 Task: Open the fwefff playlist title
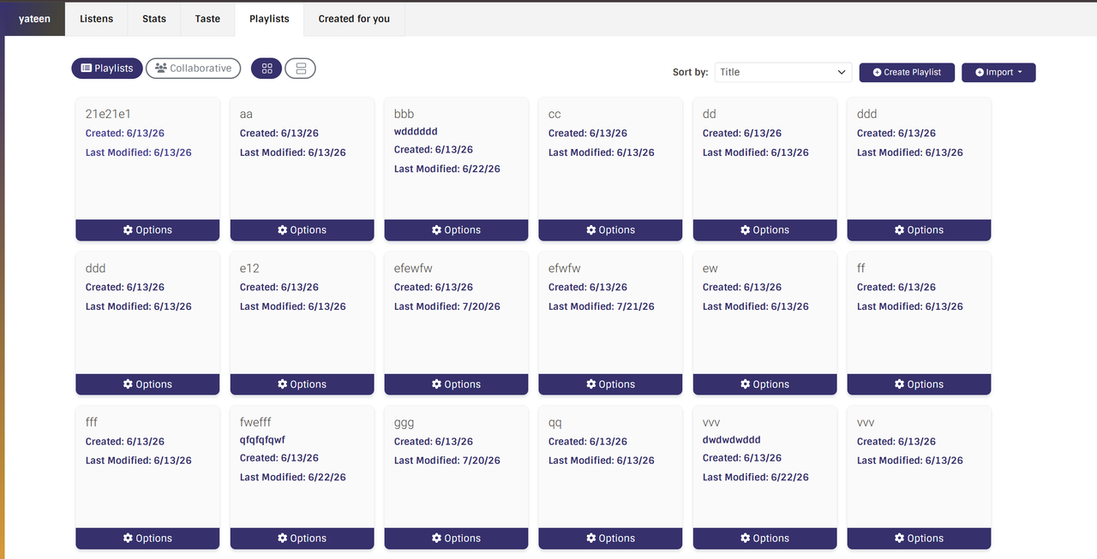coord(255,422)
